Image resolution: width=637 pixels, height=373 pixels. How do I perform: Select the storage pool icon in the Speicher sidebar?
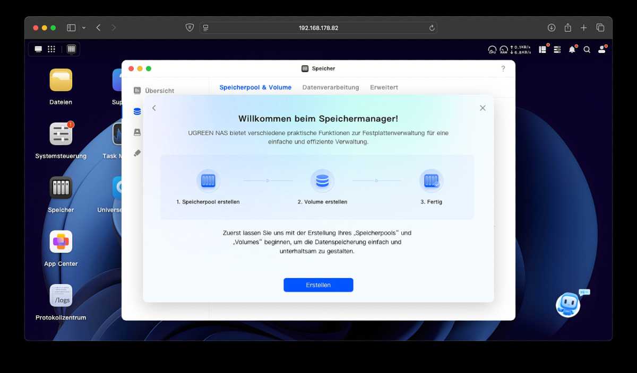pos(137,111)
